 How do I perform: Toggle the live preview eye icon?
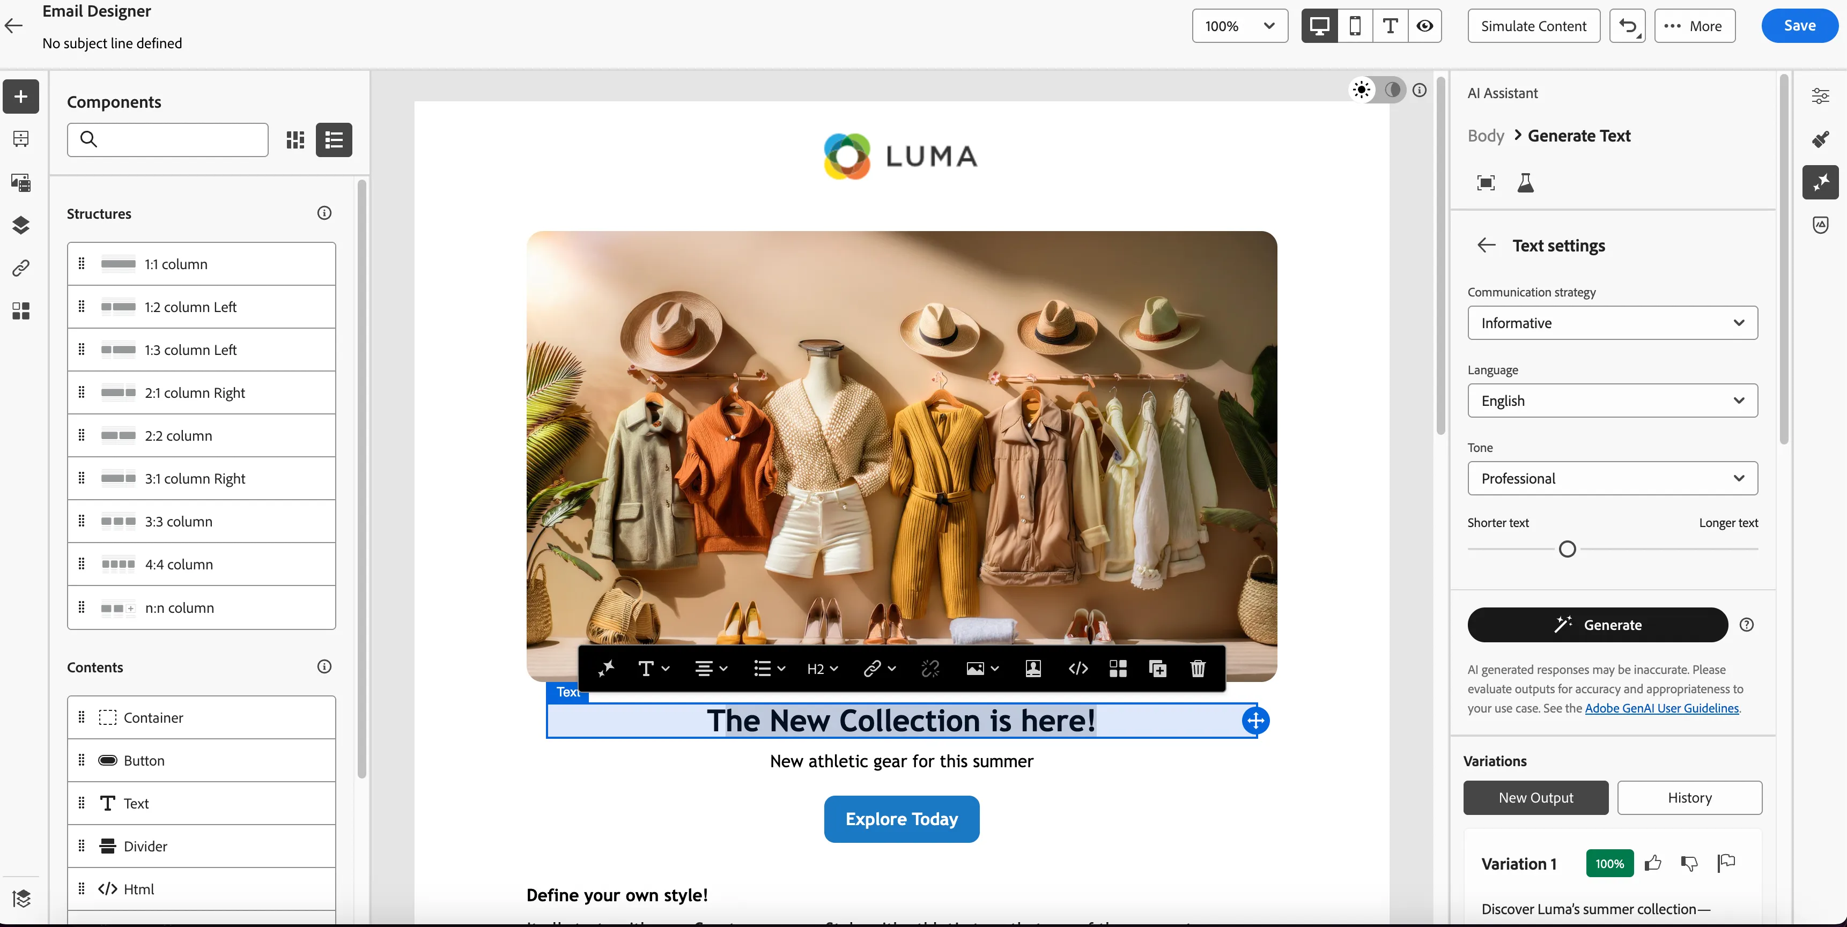pyautogui.click(x=1425, y=26)
